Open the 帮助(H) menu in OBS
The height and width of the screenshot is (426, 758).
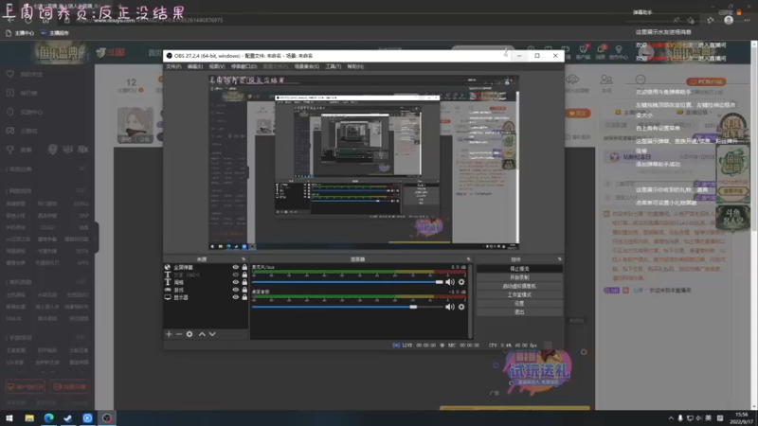[x=355, y=66]
